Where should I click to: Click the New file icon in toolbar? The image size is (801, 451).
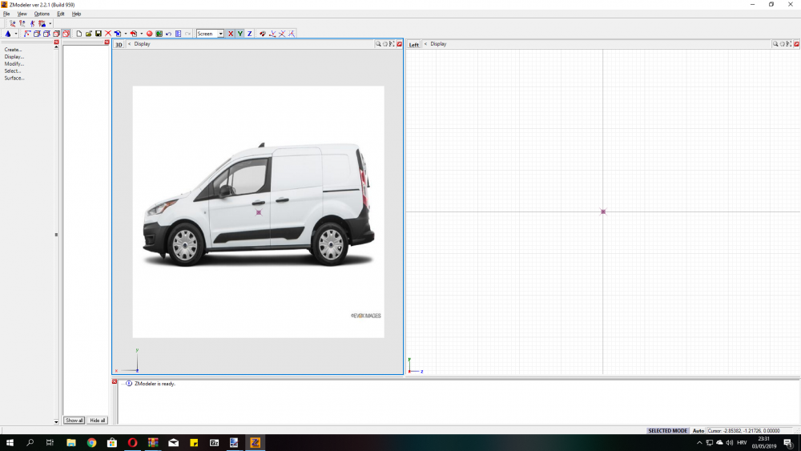tap(79, 34)
